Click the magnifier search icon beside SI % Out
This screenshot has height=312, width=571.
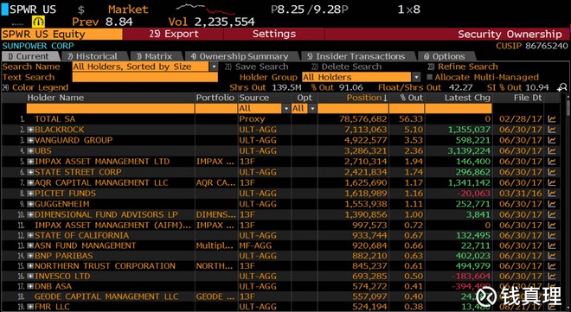561,87
